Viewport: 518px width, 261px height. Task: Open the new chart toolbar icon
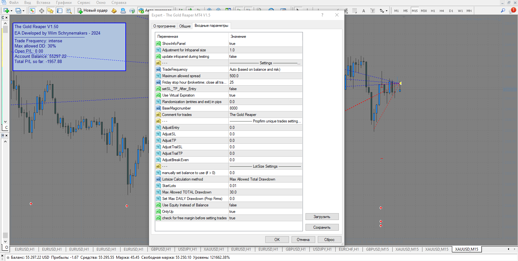coord(6,11)
